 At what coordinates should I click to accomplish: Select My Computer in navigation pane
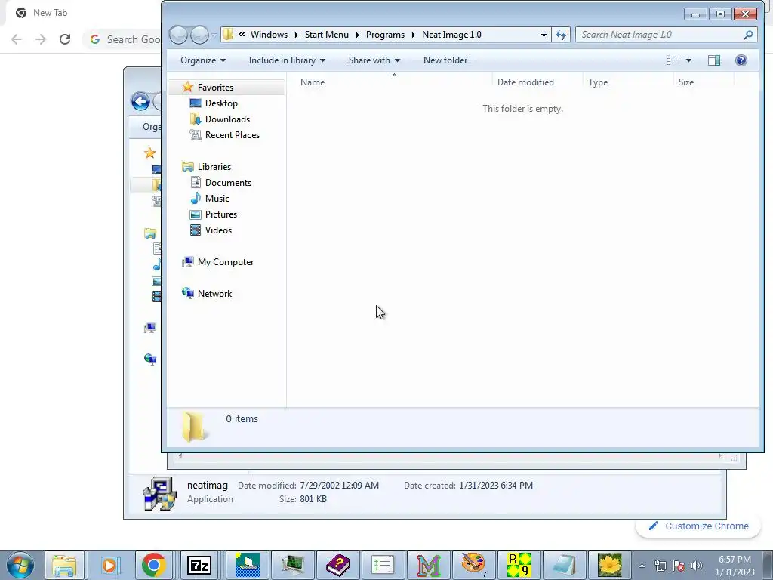(x=225, y=262)
